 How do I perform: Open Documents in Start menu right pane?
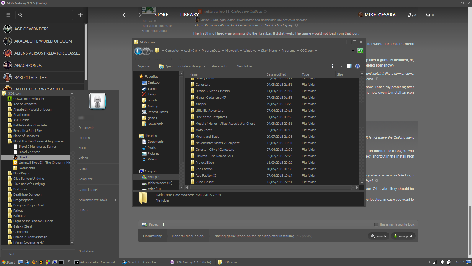point(86,128)
